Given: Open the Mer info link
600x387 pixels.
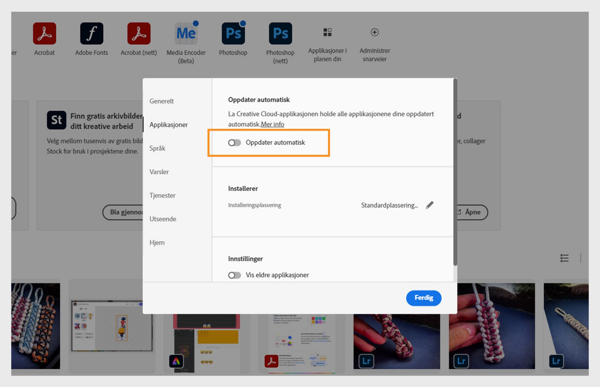Looking at the screenshot, I should point(272,124).
